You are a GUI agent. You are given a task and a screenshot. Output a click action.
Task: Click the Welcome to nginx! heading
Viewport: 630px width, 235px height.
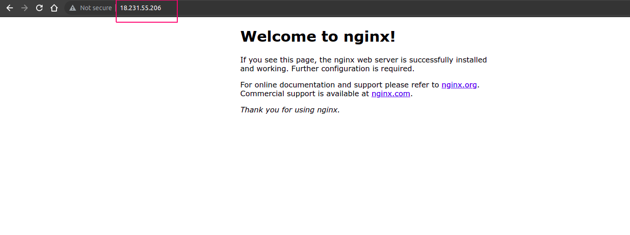click(x=318, y=36)
